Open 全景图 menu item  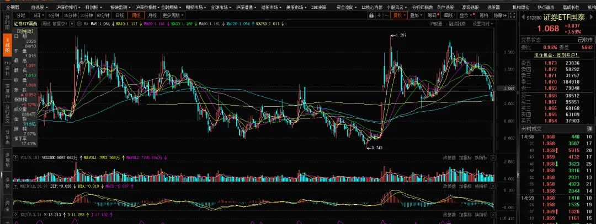click(12, 7)
